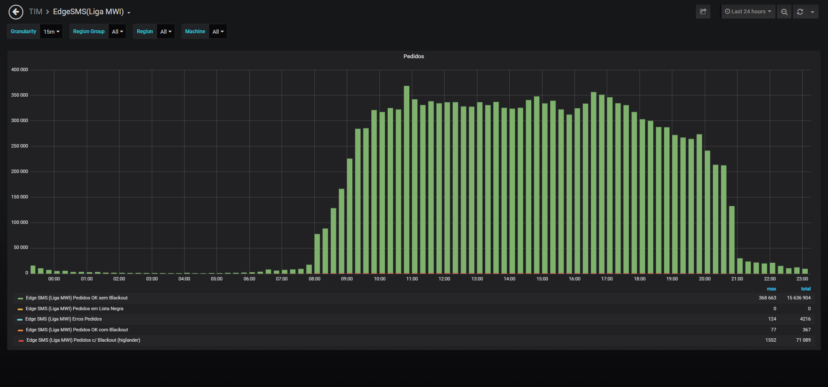Click the Pedidos panel title
828x387 pixels.
(414, 57)
